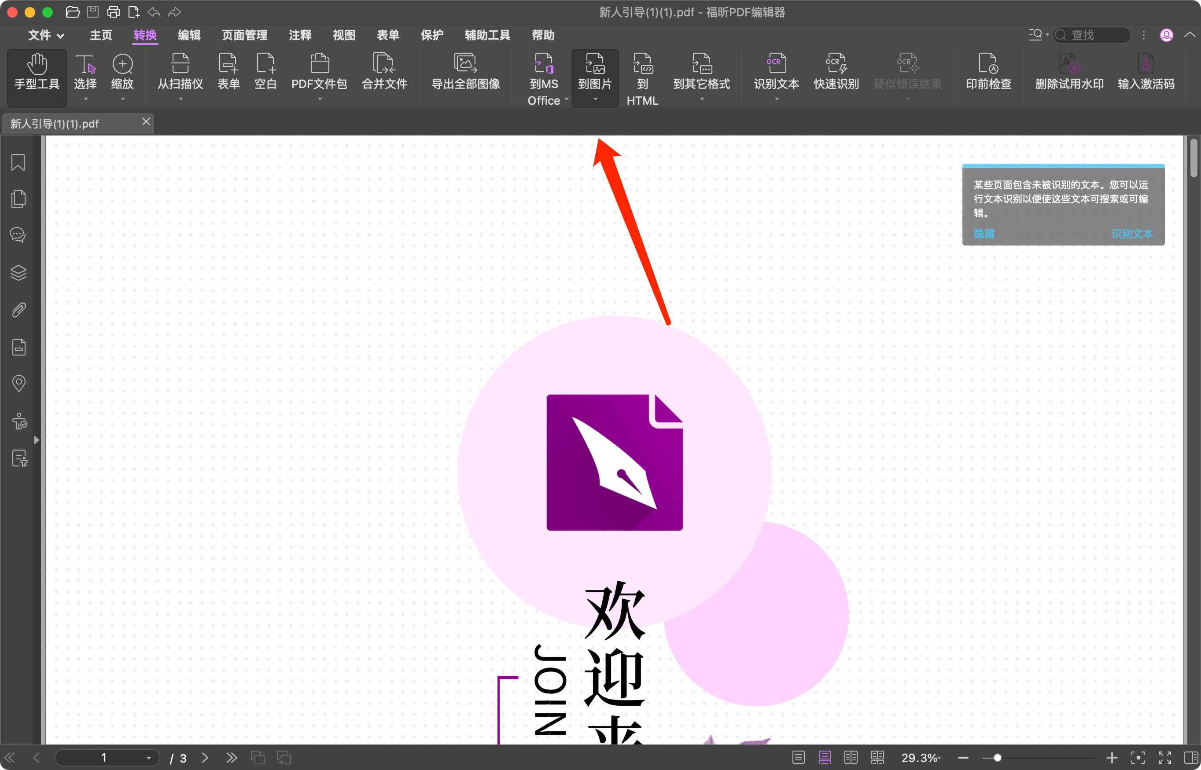Image resolution: width=1201 pixels, height=770 pixels.
Task: Open the attachments paperclip panel
Action: 18,309
